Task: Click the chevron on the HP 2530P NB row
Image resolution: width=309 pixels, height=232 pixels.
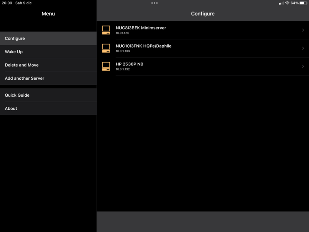Action: (x=303, y=66)
